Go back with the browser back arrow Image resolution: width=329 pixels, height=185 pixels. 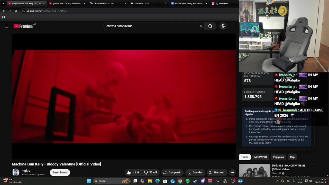[x=4, y=11]
